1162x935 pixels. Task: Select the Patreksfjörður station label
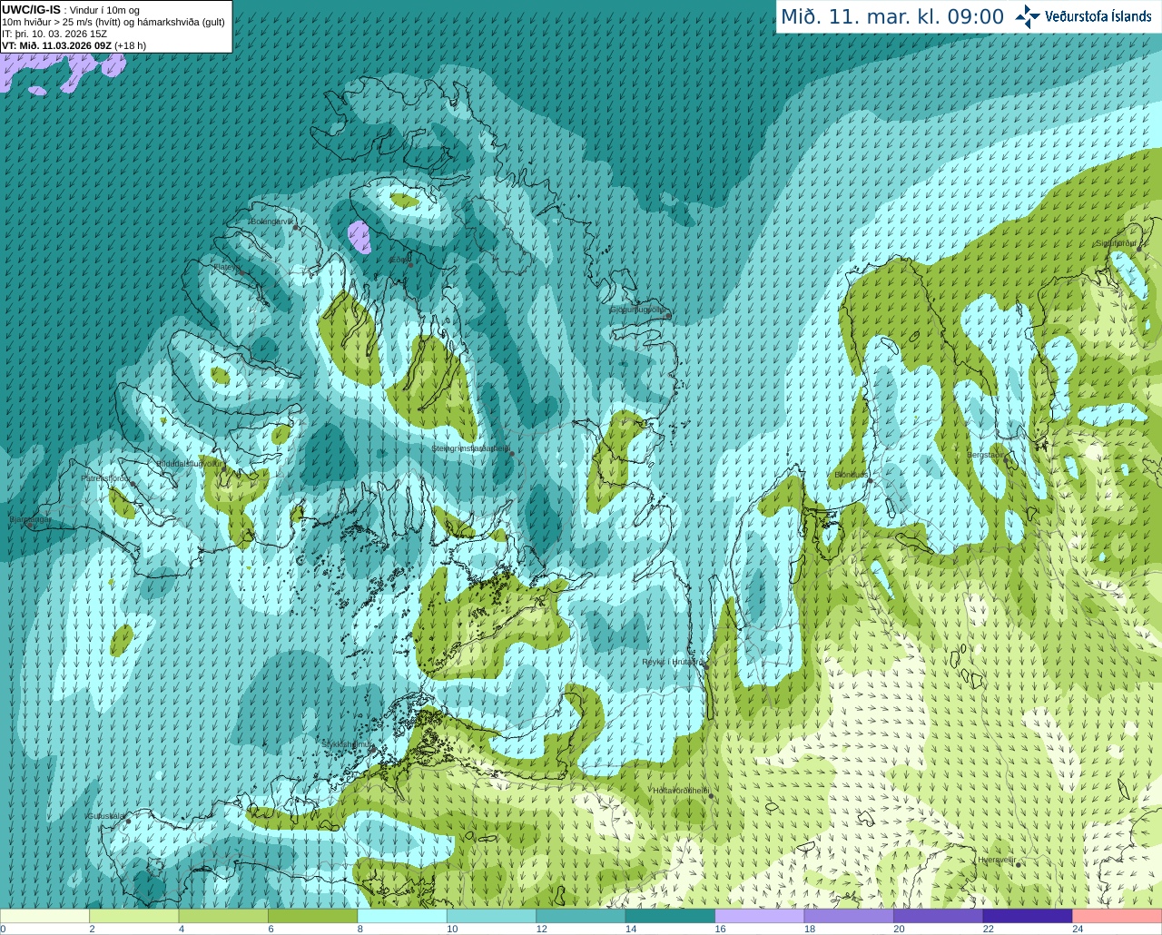(106, 477)
